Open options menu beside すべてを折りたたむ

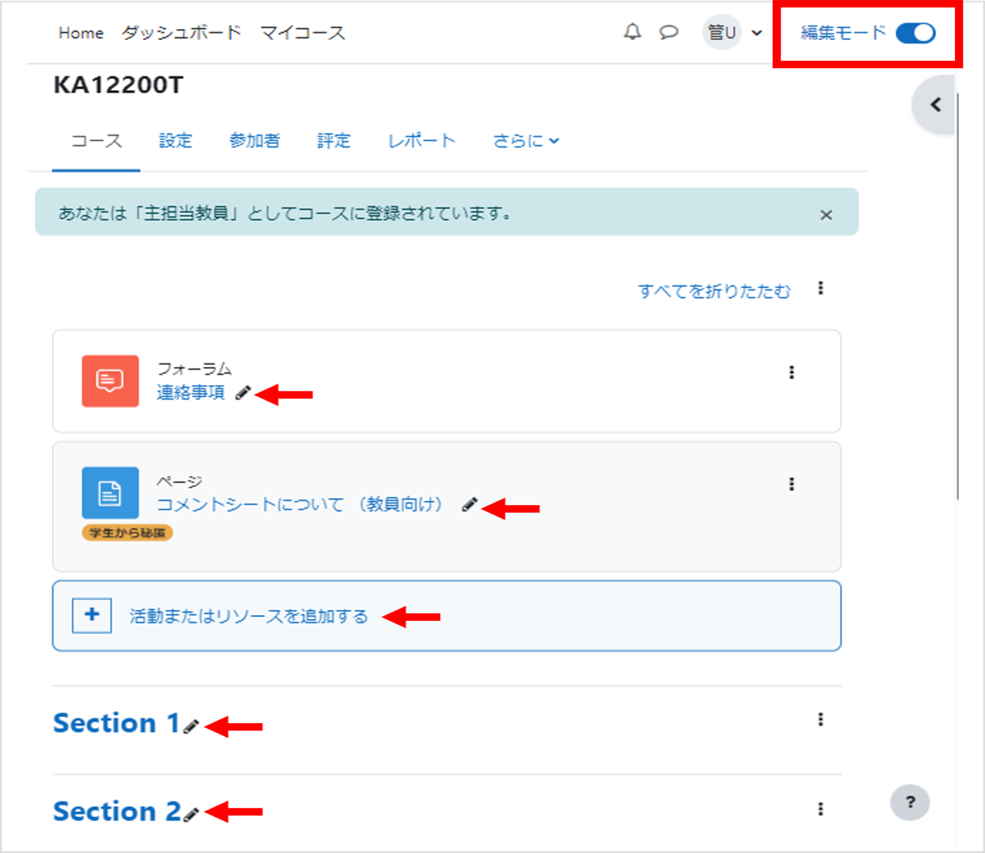click(820, 288)
